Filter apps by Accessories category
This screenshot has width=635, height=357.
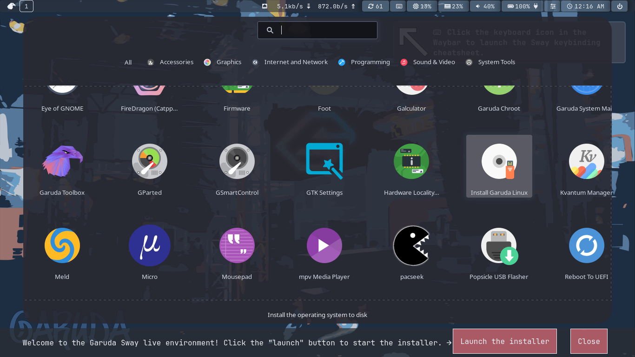(x=171, y=62)
